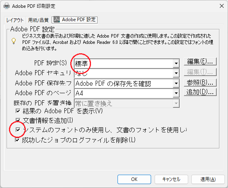Image resolution: width=228 pixels, height=188 pixels.
Task: Confirm with the OK button
Action: click(x=134, y=179)
